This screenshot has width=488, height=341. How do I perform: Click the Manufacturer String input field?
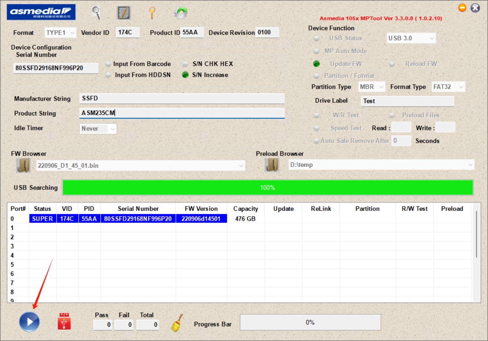click(182, 98)
